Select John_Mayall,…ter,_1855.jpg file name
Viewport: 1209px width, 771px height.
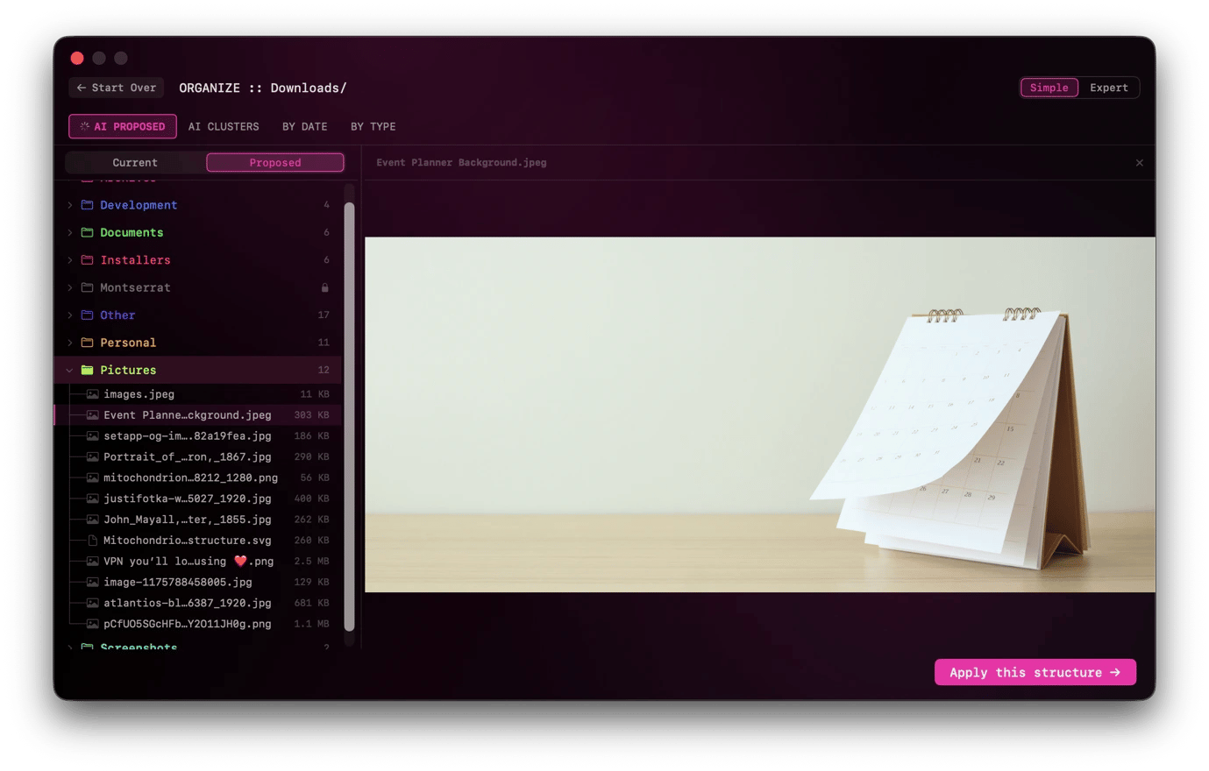click(x=188, y=520)
